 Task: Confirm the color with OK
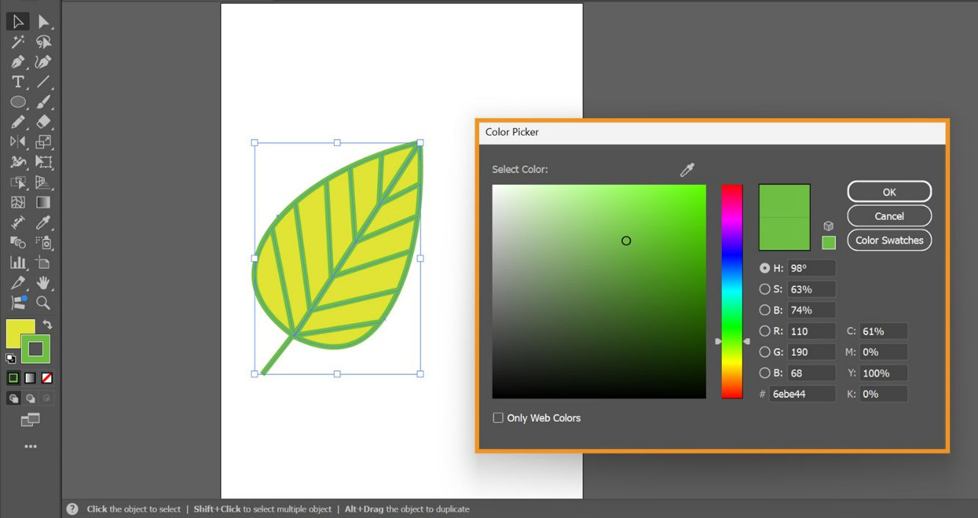coord(888,191)
